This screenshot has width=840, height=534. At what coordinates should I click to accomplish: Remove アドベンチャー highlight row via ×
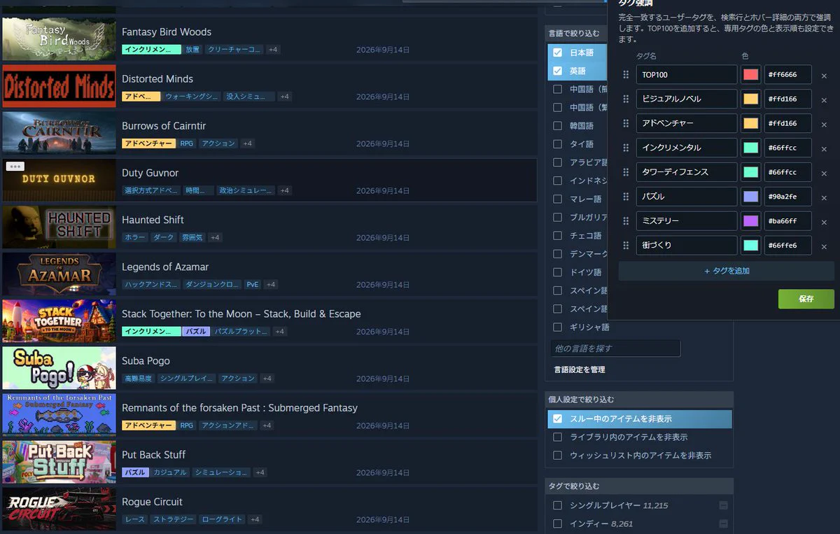point(824,124)
